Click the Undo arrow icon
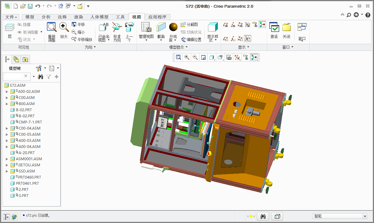This screenshot has height=223, width=374. point(38,6)
